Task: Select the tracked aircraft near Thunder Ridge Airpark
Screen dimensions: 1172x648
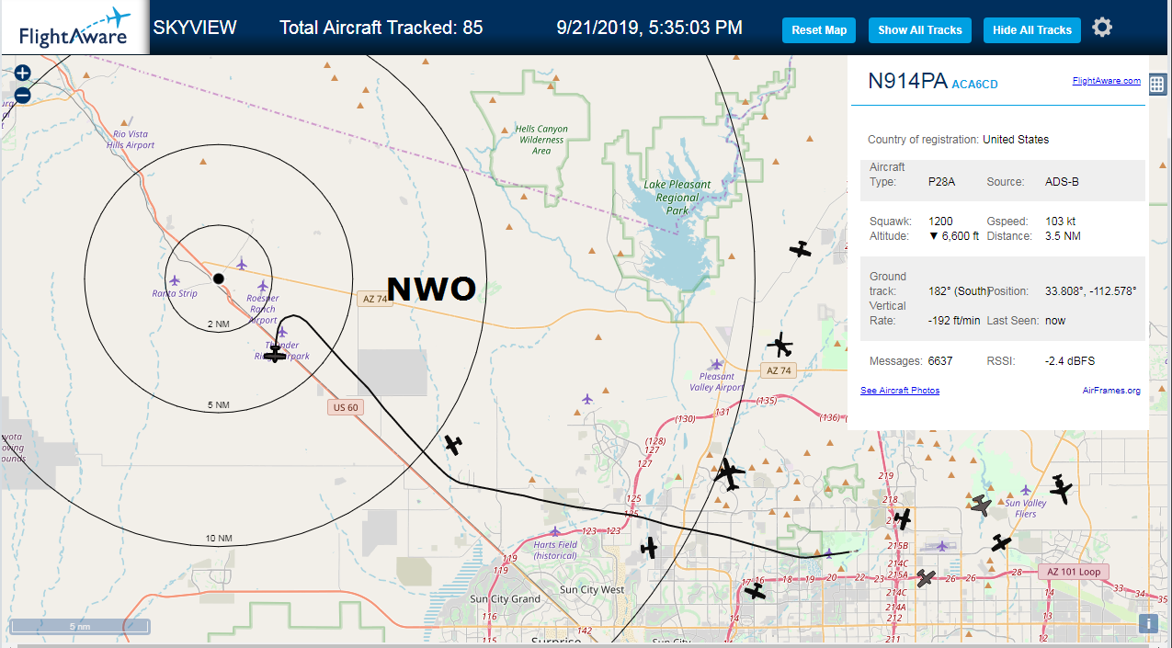Action: tap(275, 354)
